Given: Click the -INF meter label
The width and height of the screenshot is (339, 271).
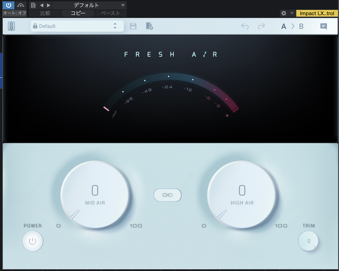Looking at the screenshot, I should click(x=114, y=114).
